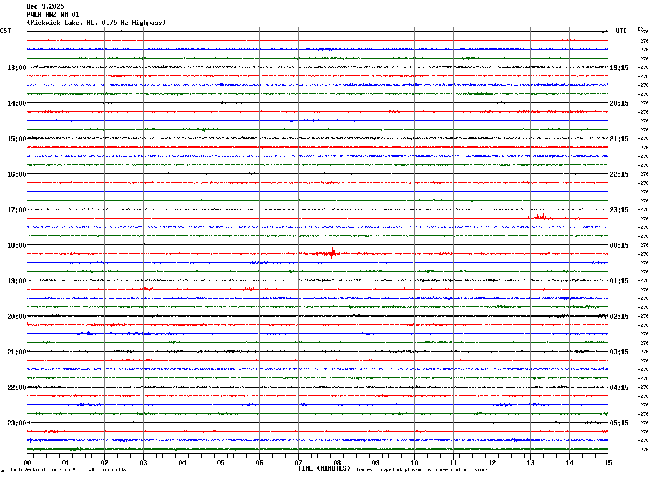Click the 00 minute mark on the axis
Image resolution: width=651 pixels, height=477 pixels.
click(x=27, y=462)
